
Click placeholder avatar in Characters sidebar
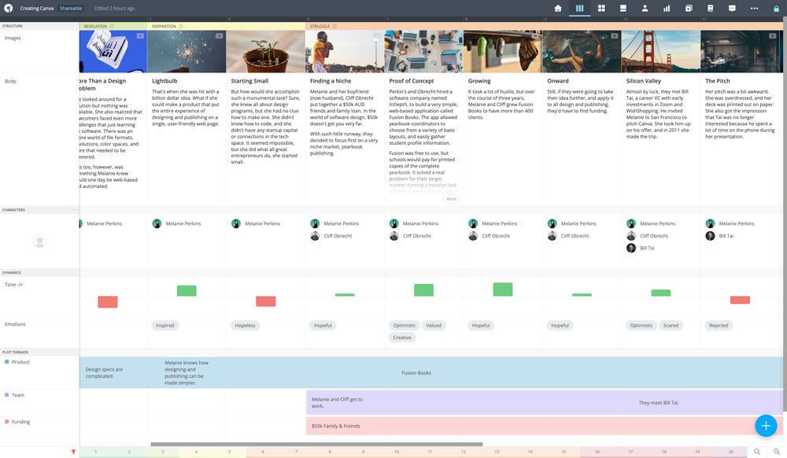(39, 242)
